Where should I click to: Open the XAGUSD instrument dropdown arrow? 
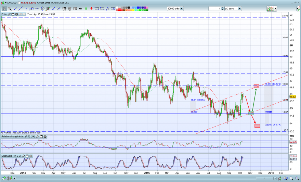[x=6, y=3]
